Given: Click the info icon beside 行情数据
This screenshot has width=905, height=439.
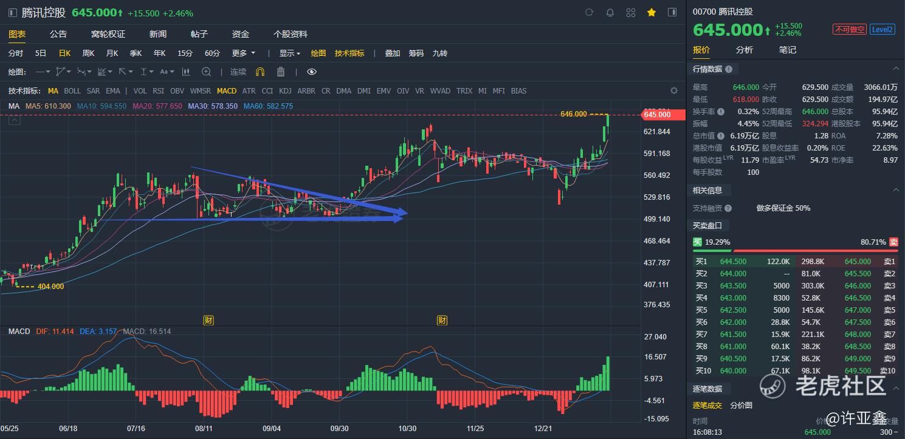Looking at the screenshot, I should [729, 69].
